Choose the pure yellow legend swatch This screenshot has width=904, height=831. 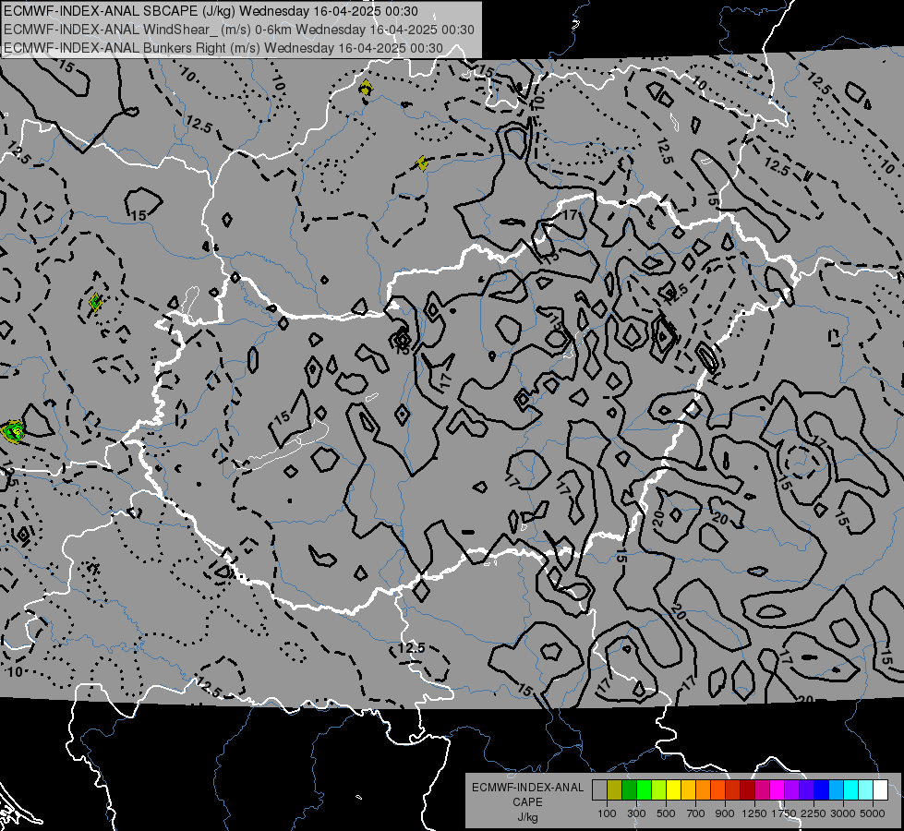673,790
